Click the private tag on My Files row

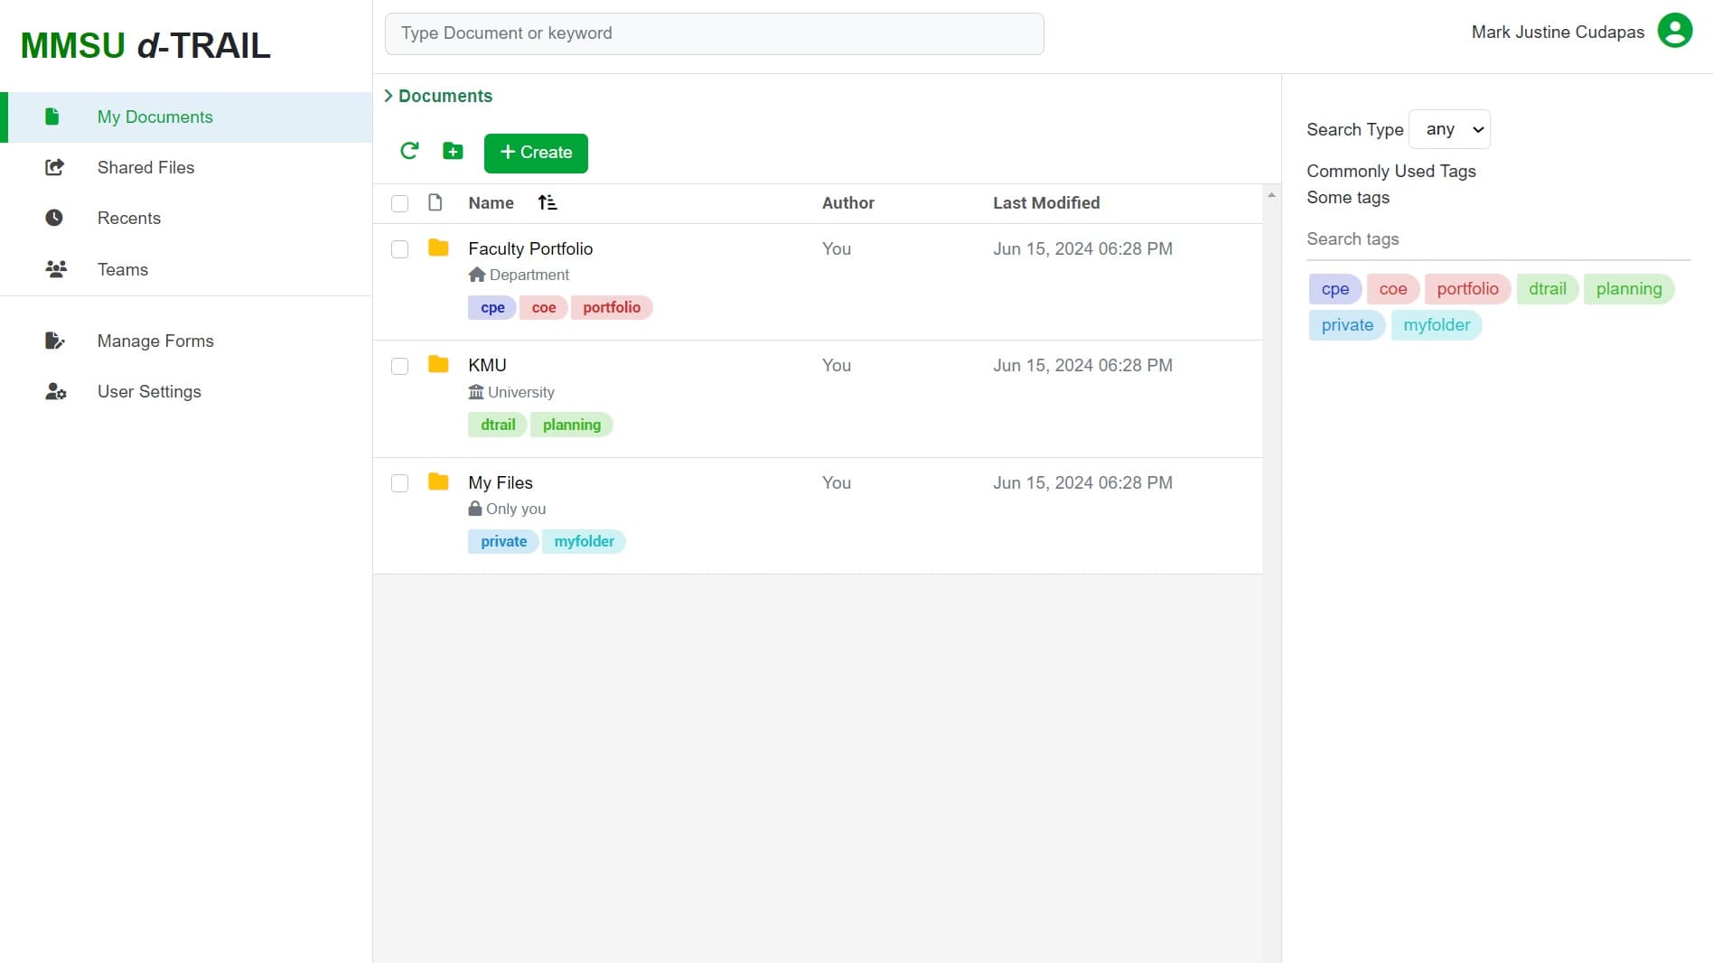[x=503, y=541]
